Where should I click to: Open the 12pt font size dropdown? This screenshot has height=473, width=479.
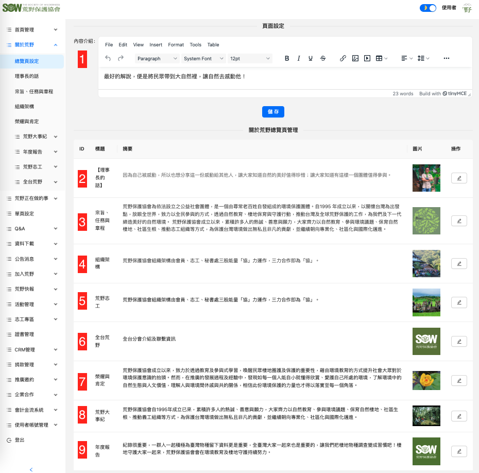[250, 59]
